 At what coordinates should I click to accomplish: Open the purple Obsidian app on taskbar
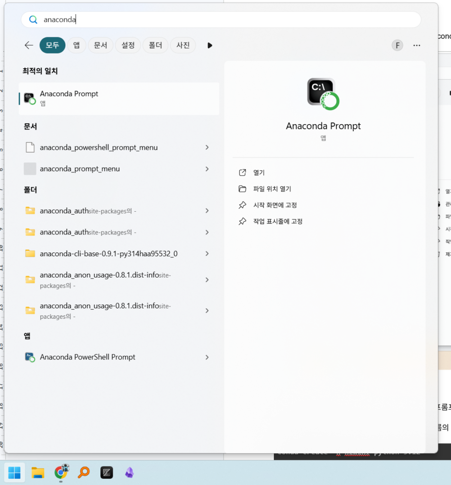130,473
